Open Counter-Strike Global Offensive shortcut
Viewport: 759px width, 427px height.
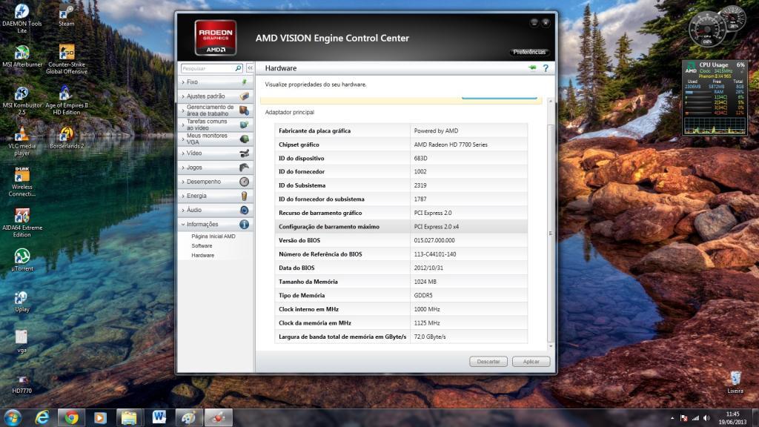[66, 59]
